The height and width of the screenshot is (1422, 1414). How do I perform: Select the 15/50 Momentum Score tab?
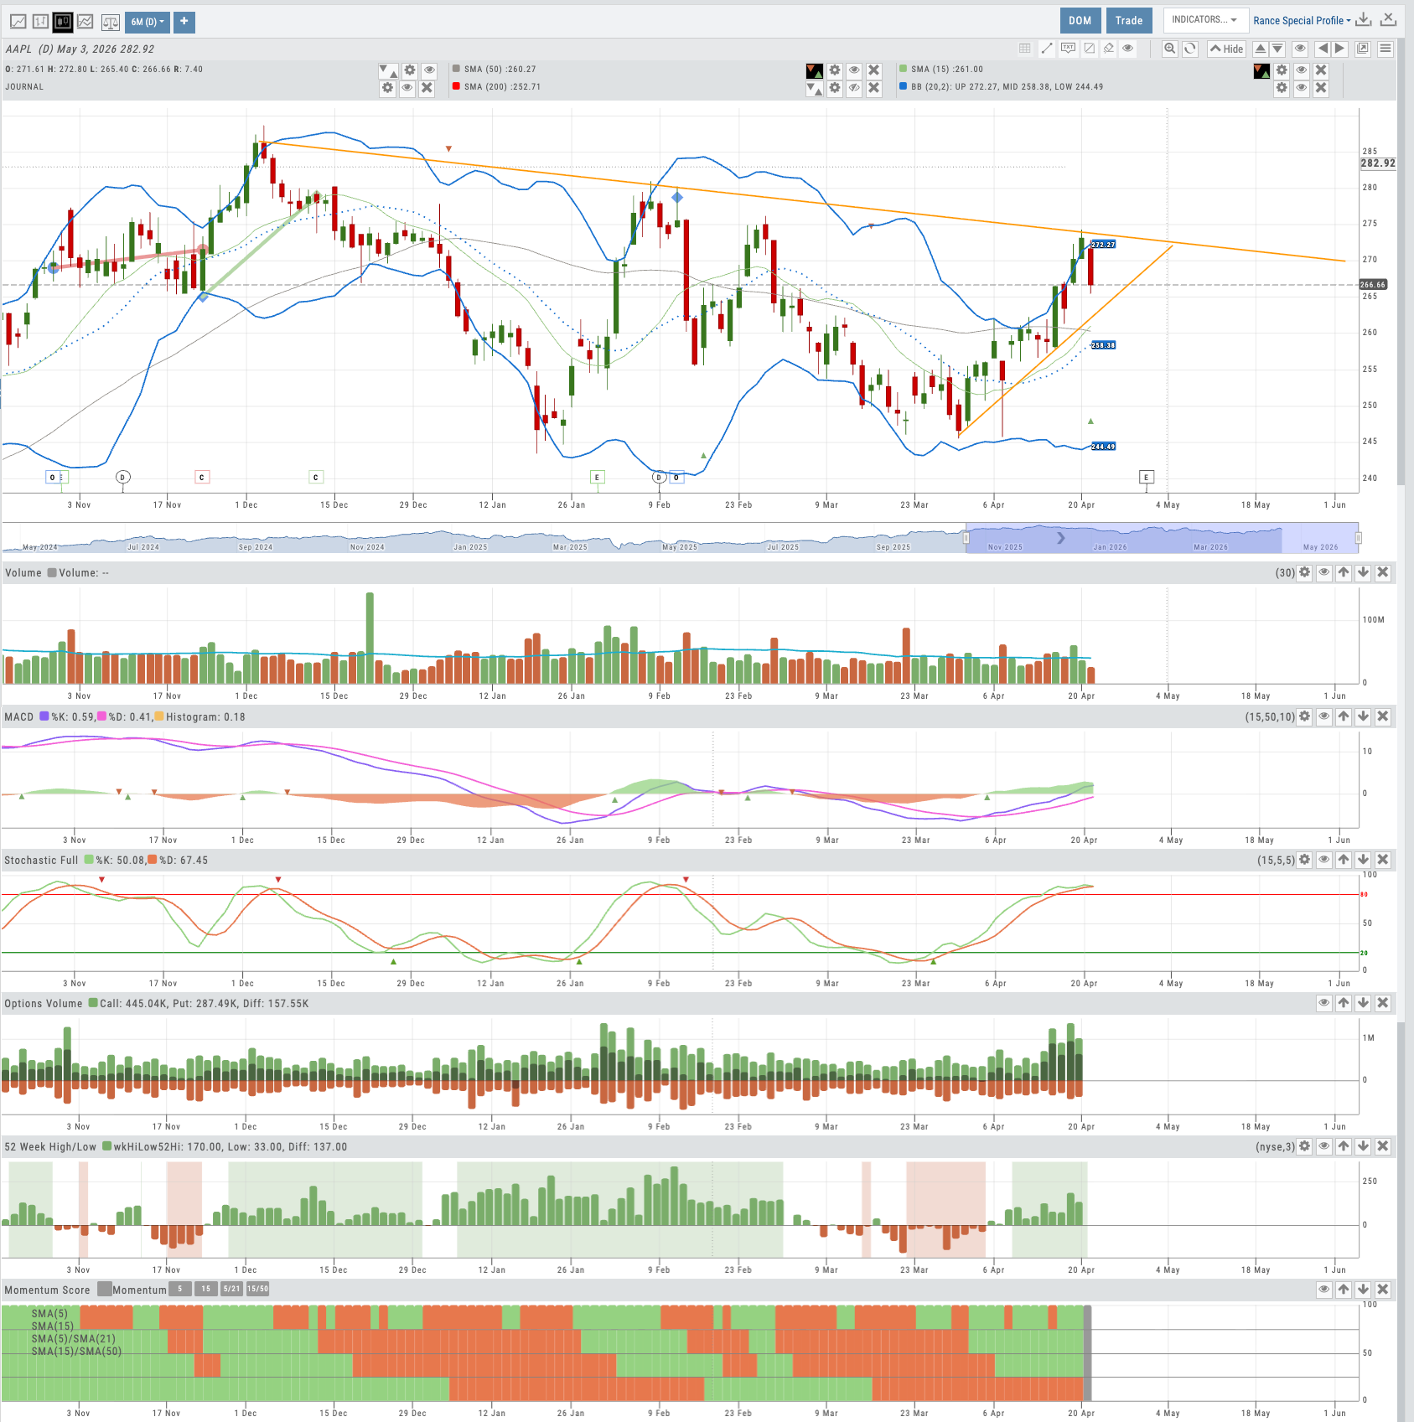click(x=257, y=1289)
